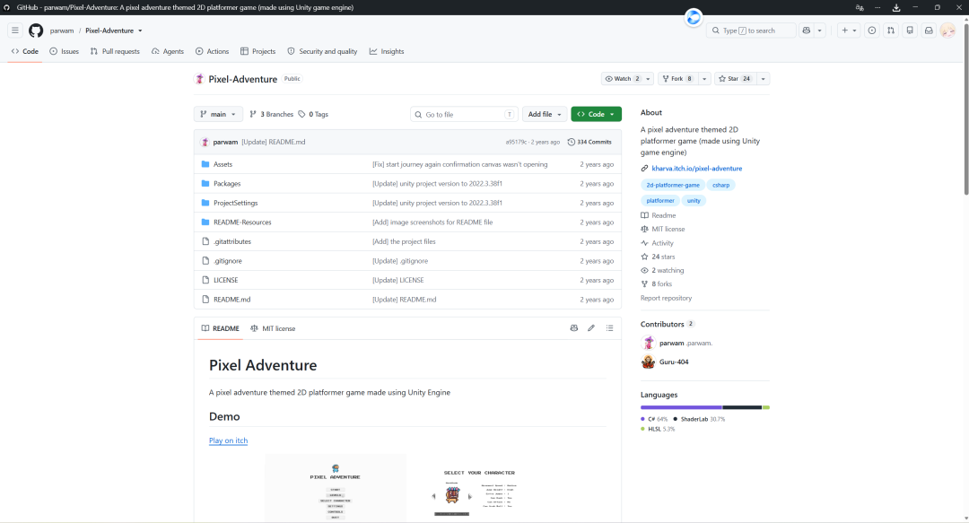Click the Type / to search box
This screenshot has width=969, height=523.
(x=751, y=31)
